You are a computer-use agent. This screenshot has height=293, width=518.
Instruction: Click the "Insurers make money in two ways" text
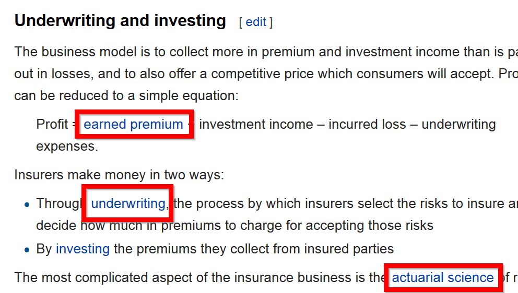119,175
